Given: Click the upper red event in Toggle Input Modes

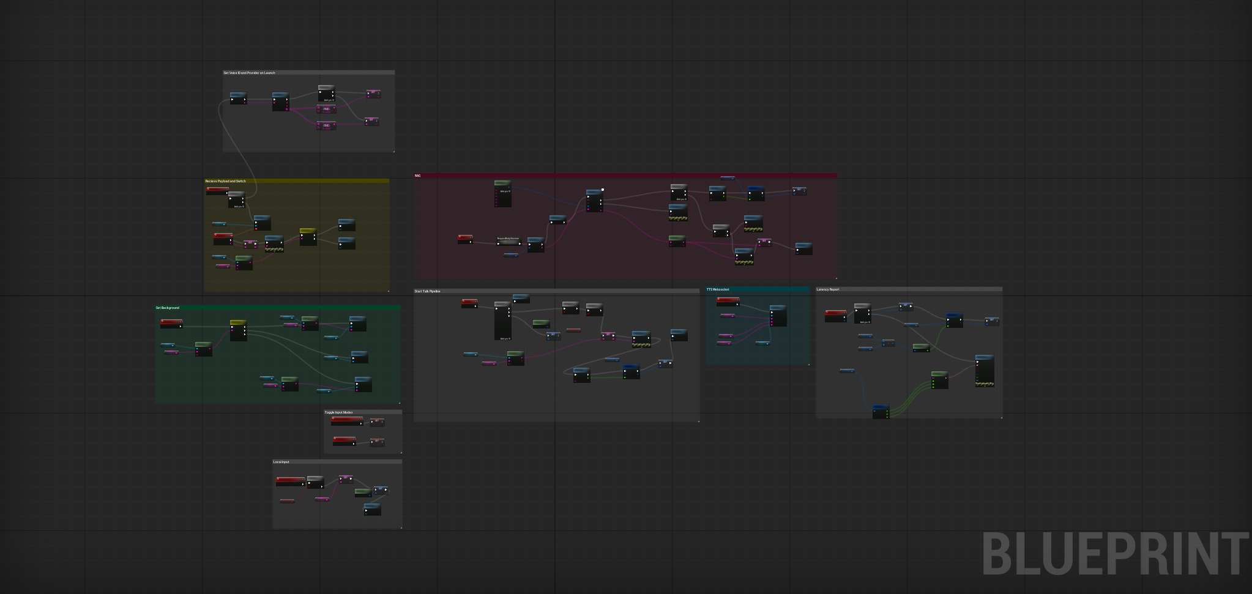Looking at the screenshot, I should pyautogui.click(x=347, y=421).
